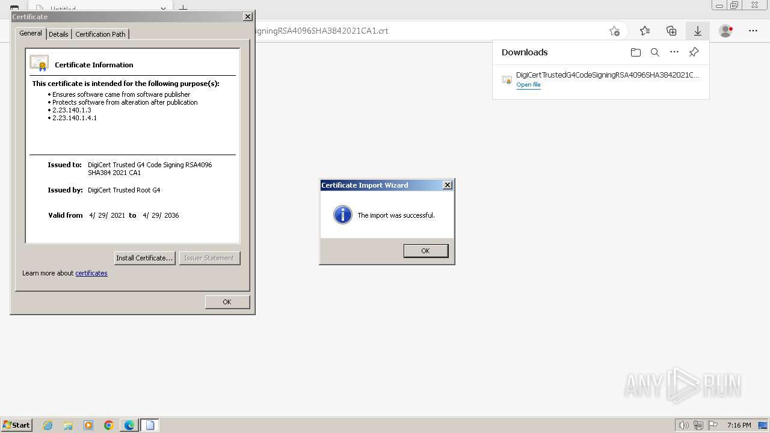Click the browser Downloads toolbar icon
770x433 pixels.
[x=698, y=31]
